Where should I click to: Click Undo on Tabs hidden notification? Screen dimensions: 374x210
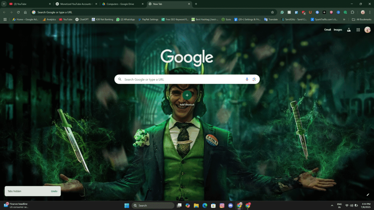click(x=54, y=191)
